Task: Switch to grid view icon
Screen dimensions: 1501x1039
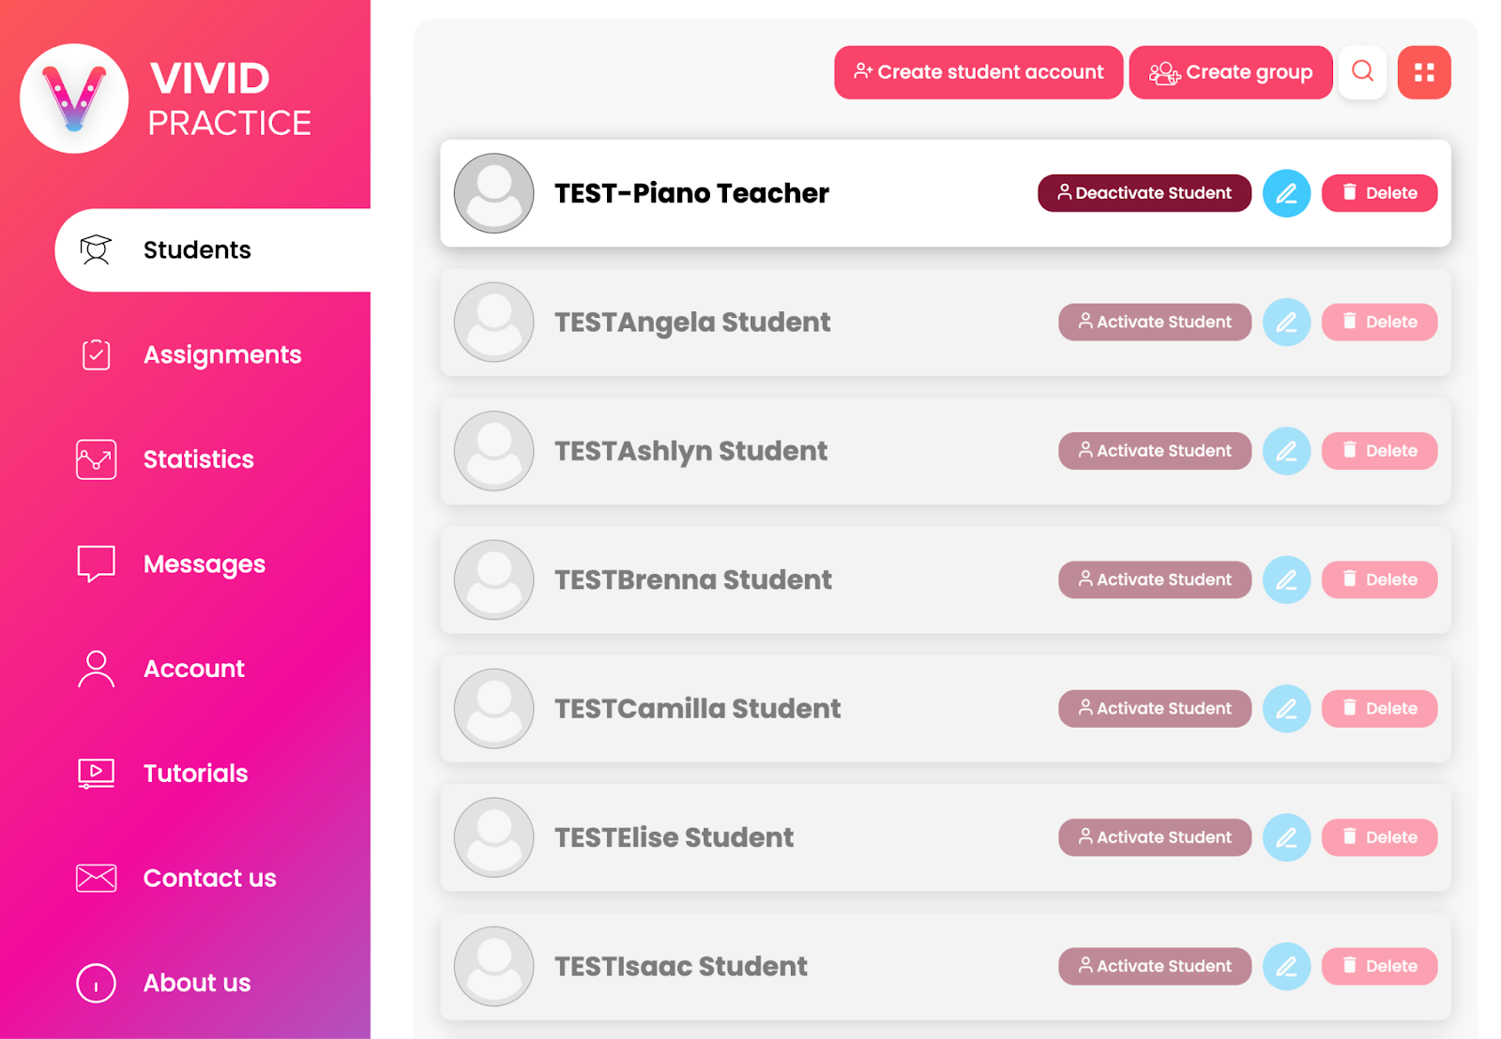Action: [x=1424, y=72]
